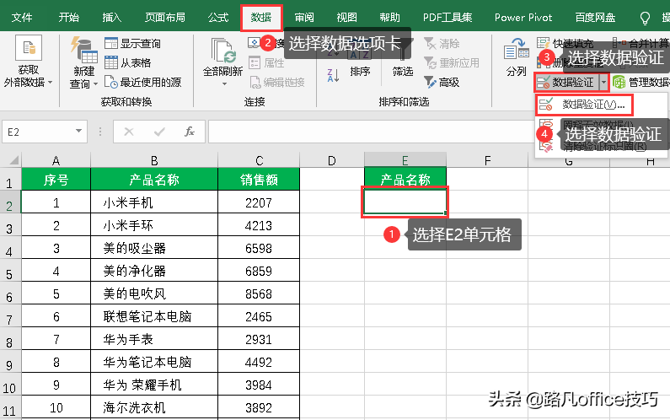Open the Power Pivot tab
Screen dimensions: 670x420
(x=523, y=18)
